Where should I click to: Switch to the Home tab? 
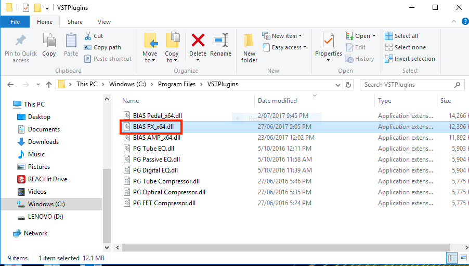tap(45, 22)
